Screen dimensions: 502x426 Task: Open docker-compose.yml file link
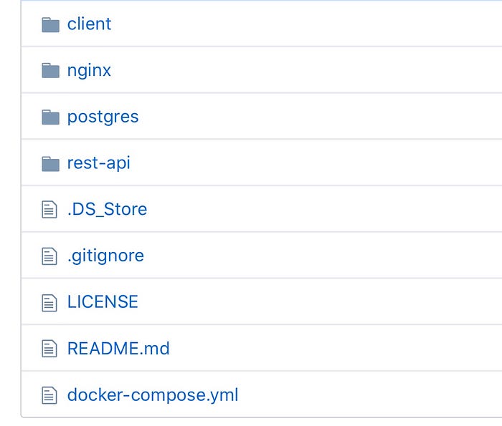tap(153, 395)
